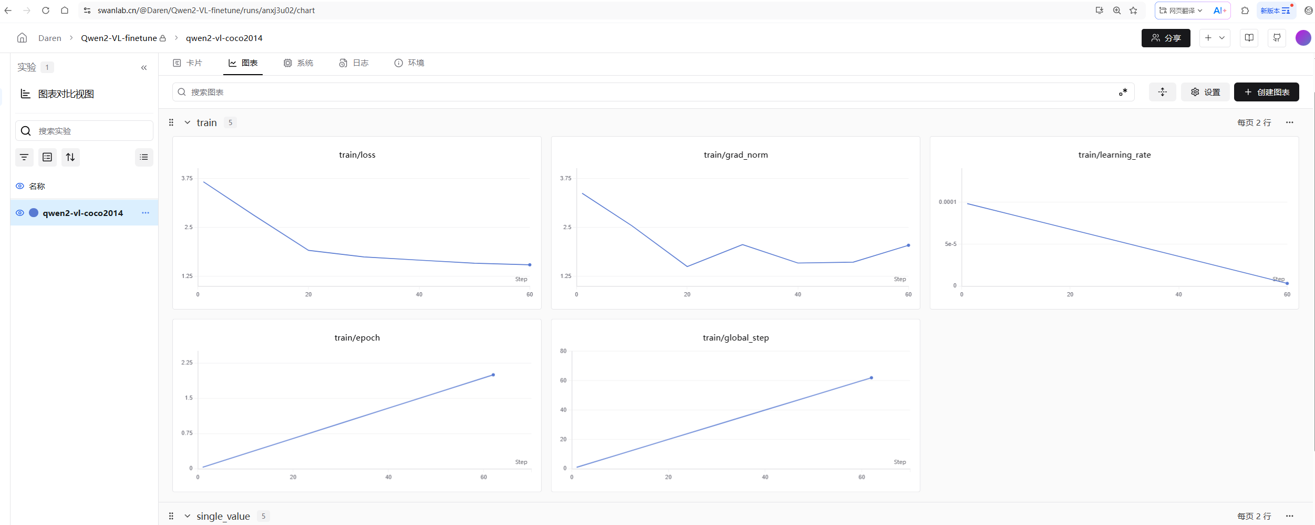Click qwen2-vl-coco2014 in the breadcrumb
Image resolution: width=1315 pixels, height=525 pixels.
pyautogui.click(x=224, y=38)
